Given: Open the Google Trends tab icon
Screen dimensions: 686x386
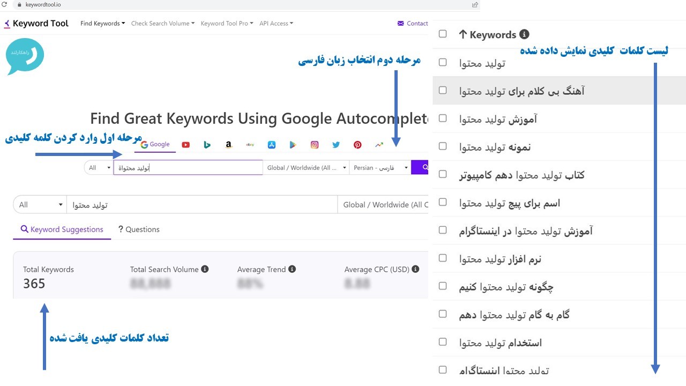Looking at the screenshot, I should [x=379, y=145].
